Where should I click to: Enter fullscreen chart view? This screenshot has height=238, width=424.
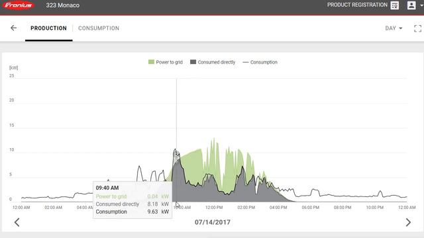[x=417, y=28]
